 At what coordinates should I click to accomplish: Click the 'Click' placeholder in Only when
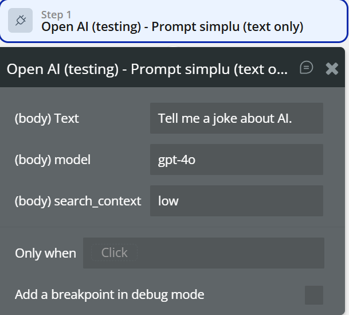(x=115, y=252)
